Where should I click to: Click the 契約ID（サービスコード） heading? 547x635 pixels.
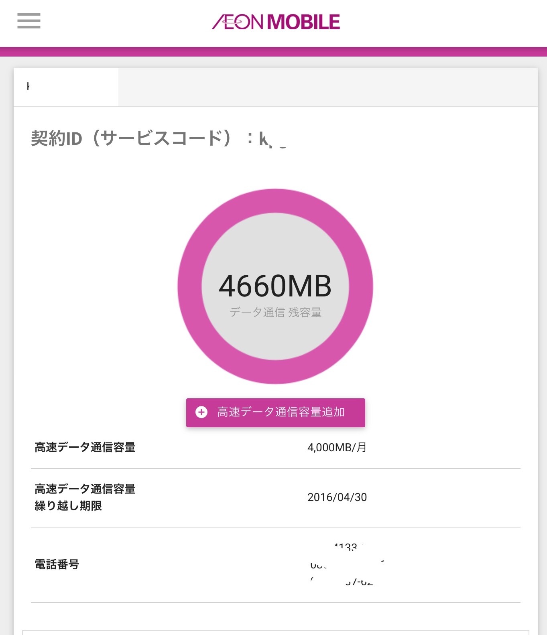click(132, 138)
